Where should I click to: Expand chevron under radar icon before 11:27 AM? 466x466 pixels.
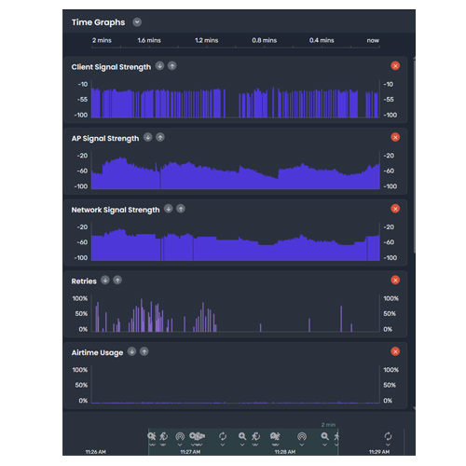[x=180, y=445]
